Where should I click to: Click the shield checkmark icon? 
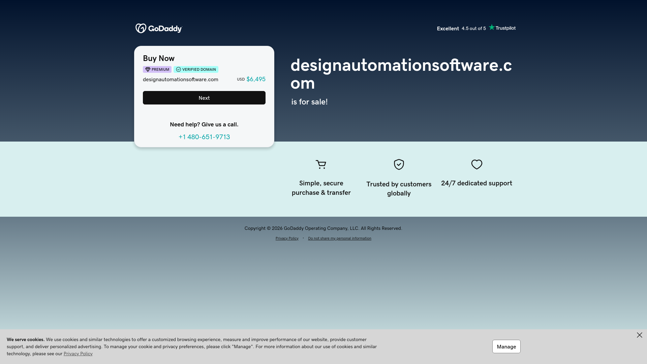click(x=399, y=164)
